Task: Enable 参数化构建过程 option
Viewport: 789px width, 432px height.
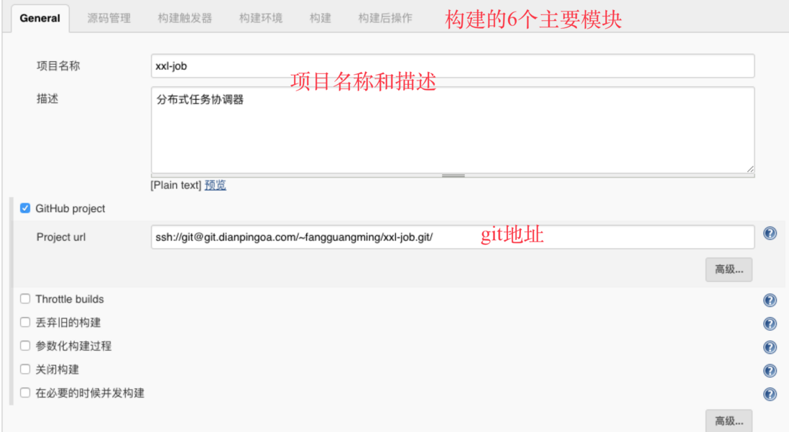Action: pos(25,346)
